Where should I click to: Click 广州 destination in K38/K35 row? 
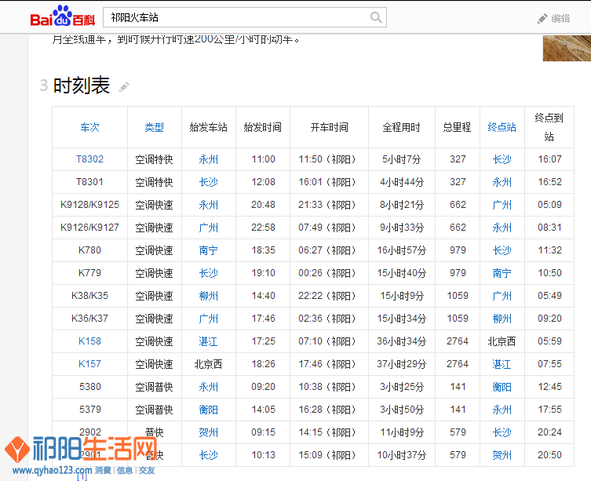click(502, 296)
